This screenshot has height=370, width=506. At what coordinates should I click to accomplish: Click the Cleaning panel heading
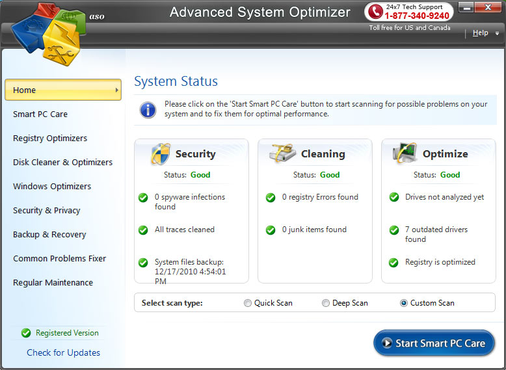click(x=323, y=154)
